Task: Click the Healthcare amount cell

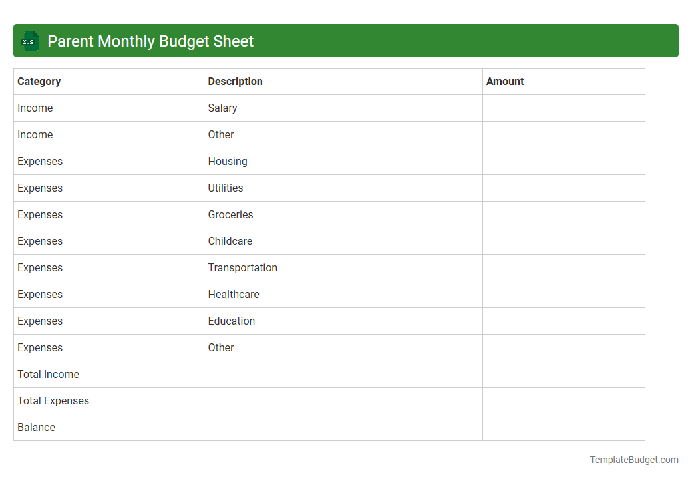Action: click(564, 294)
